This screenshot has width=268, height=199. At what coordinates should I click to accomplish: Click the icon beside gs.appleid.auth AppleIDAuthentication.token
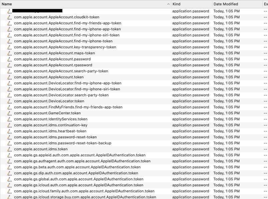pyautogui.click(x=9, y=155)
